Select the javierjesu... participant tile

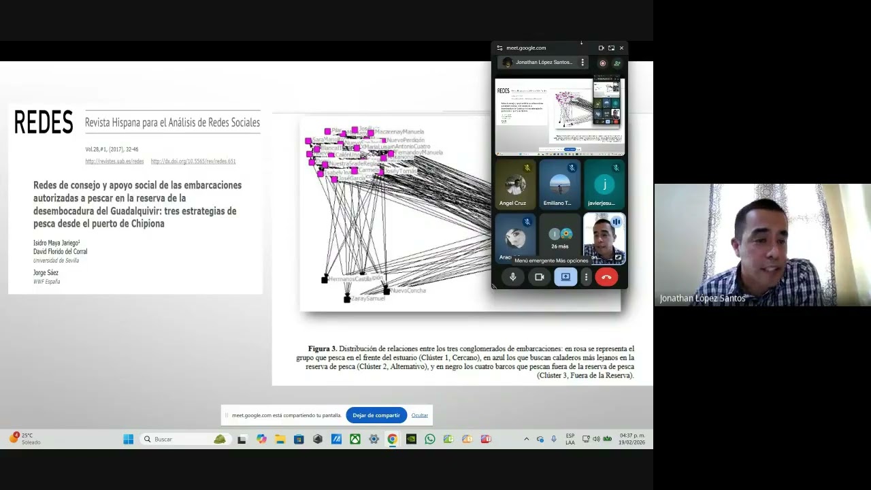coord(604,184)
